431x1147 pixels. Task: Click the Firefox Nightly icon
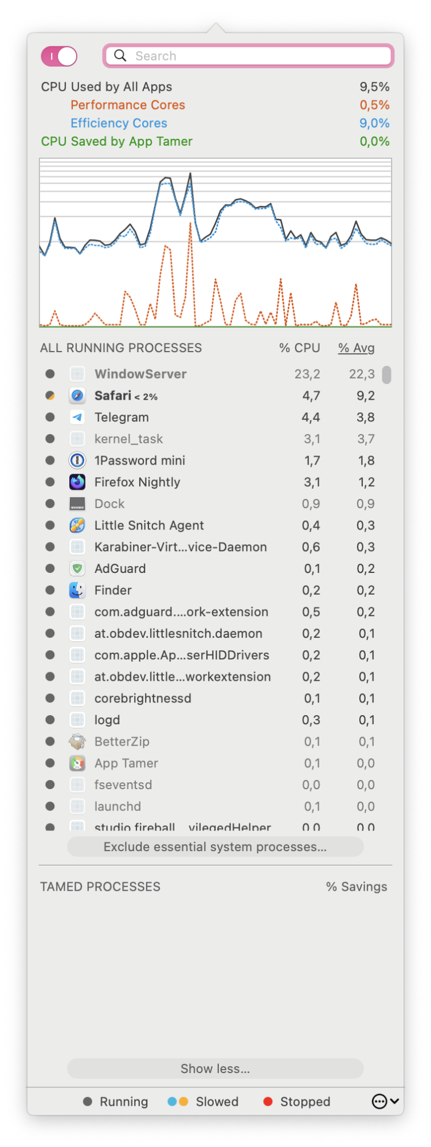77,482
